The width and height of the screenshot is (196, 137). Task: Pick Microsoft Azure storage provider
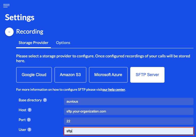pyautogui.click(x=108, y=75)
